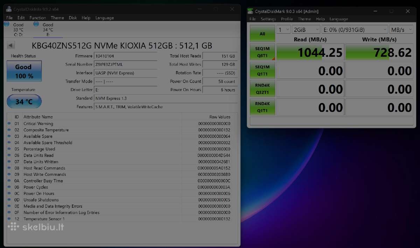Run the RND4K Q32T1 test
Image resolution: width=420 pixels, height=248 pixels.
(x=262, y=89)
